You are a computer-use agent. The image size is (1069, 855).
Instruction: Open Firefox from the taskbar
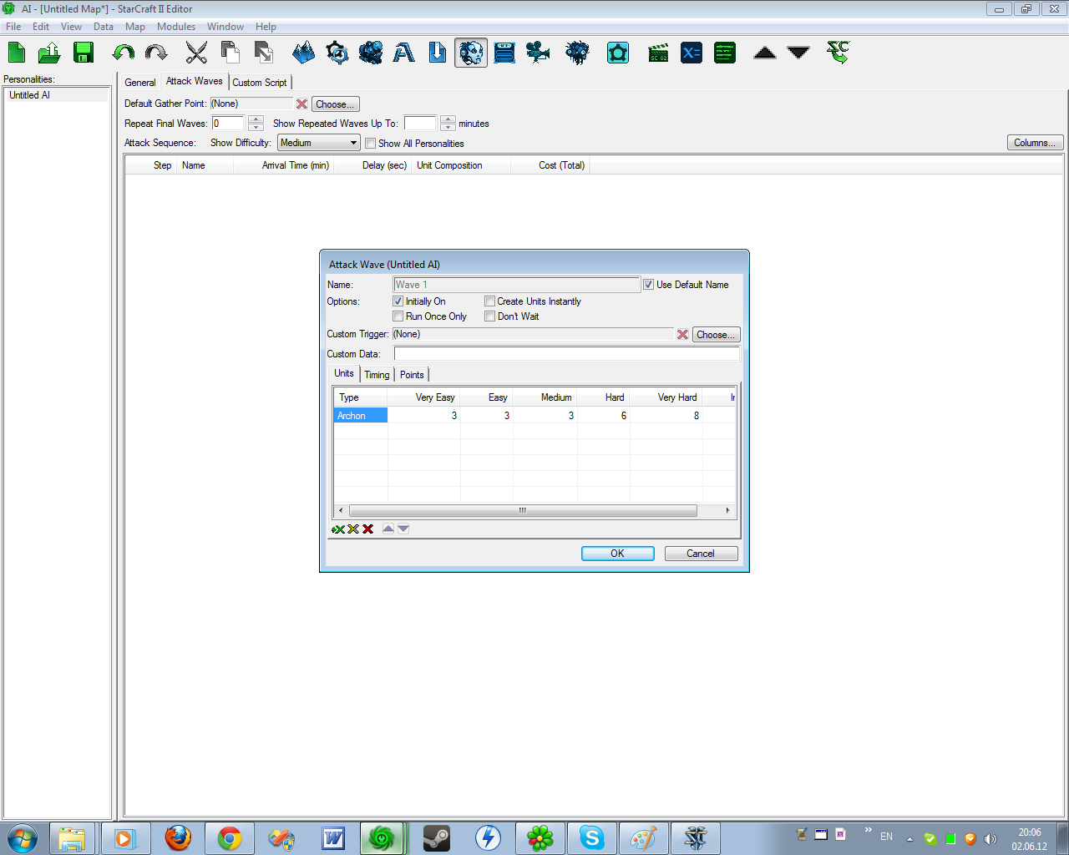coord(178,837)
